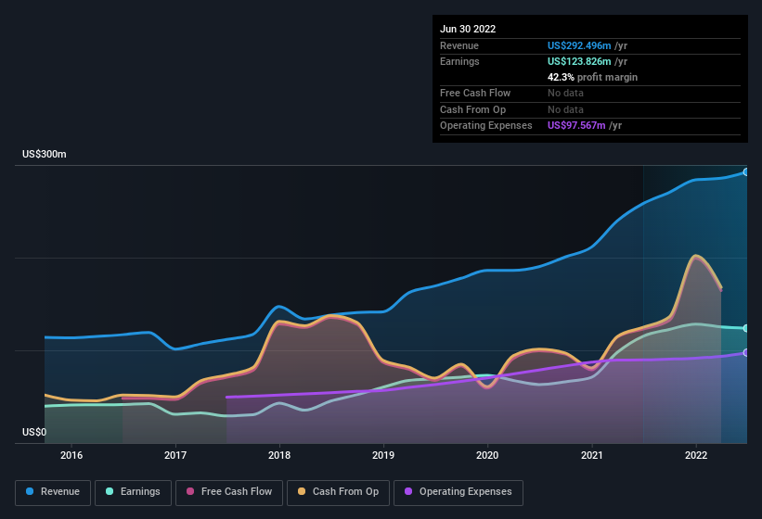Click the Free Cash Flow tooltip label
762x519 pixels.
[x=475, y=93]
